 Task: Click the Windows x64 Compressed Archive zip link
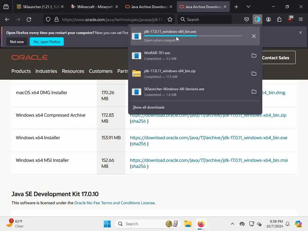click(x=208, y=115)
